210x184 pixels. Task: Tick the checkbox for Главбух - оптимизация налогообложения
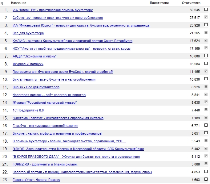(206, 125)
